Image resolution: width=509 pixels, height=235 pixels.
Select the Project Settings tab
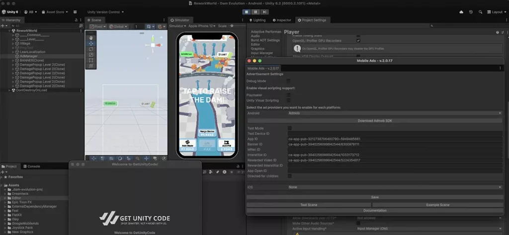click(x=312, y=20)
